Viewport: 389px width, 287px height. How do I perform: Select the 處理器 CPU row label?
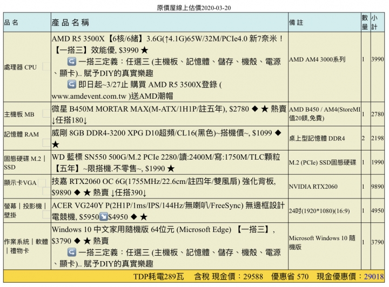coord(21,67)
